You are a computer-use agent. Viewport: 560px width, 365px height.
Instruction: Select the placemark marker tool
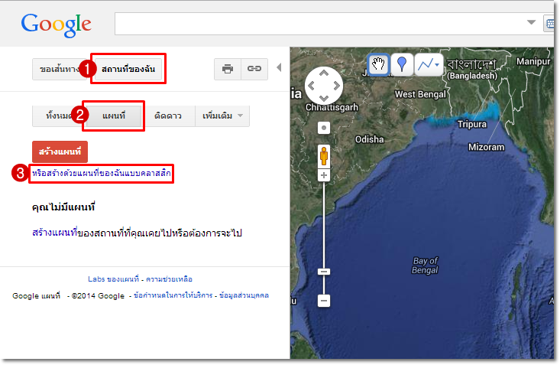point(402,65)
